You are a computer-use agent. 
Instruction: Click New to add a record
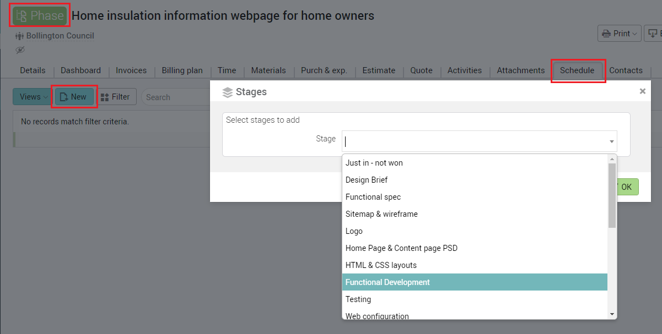coord(74,97)
